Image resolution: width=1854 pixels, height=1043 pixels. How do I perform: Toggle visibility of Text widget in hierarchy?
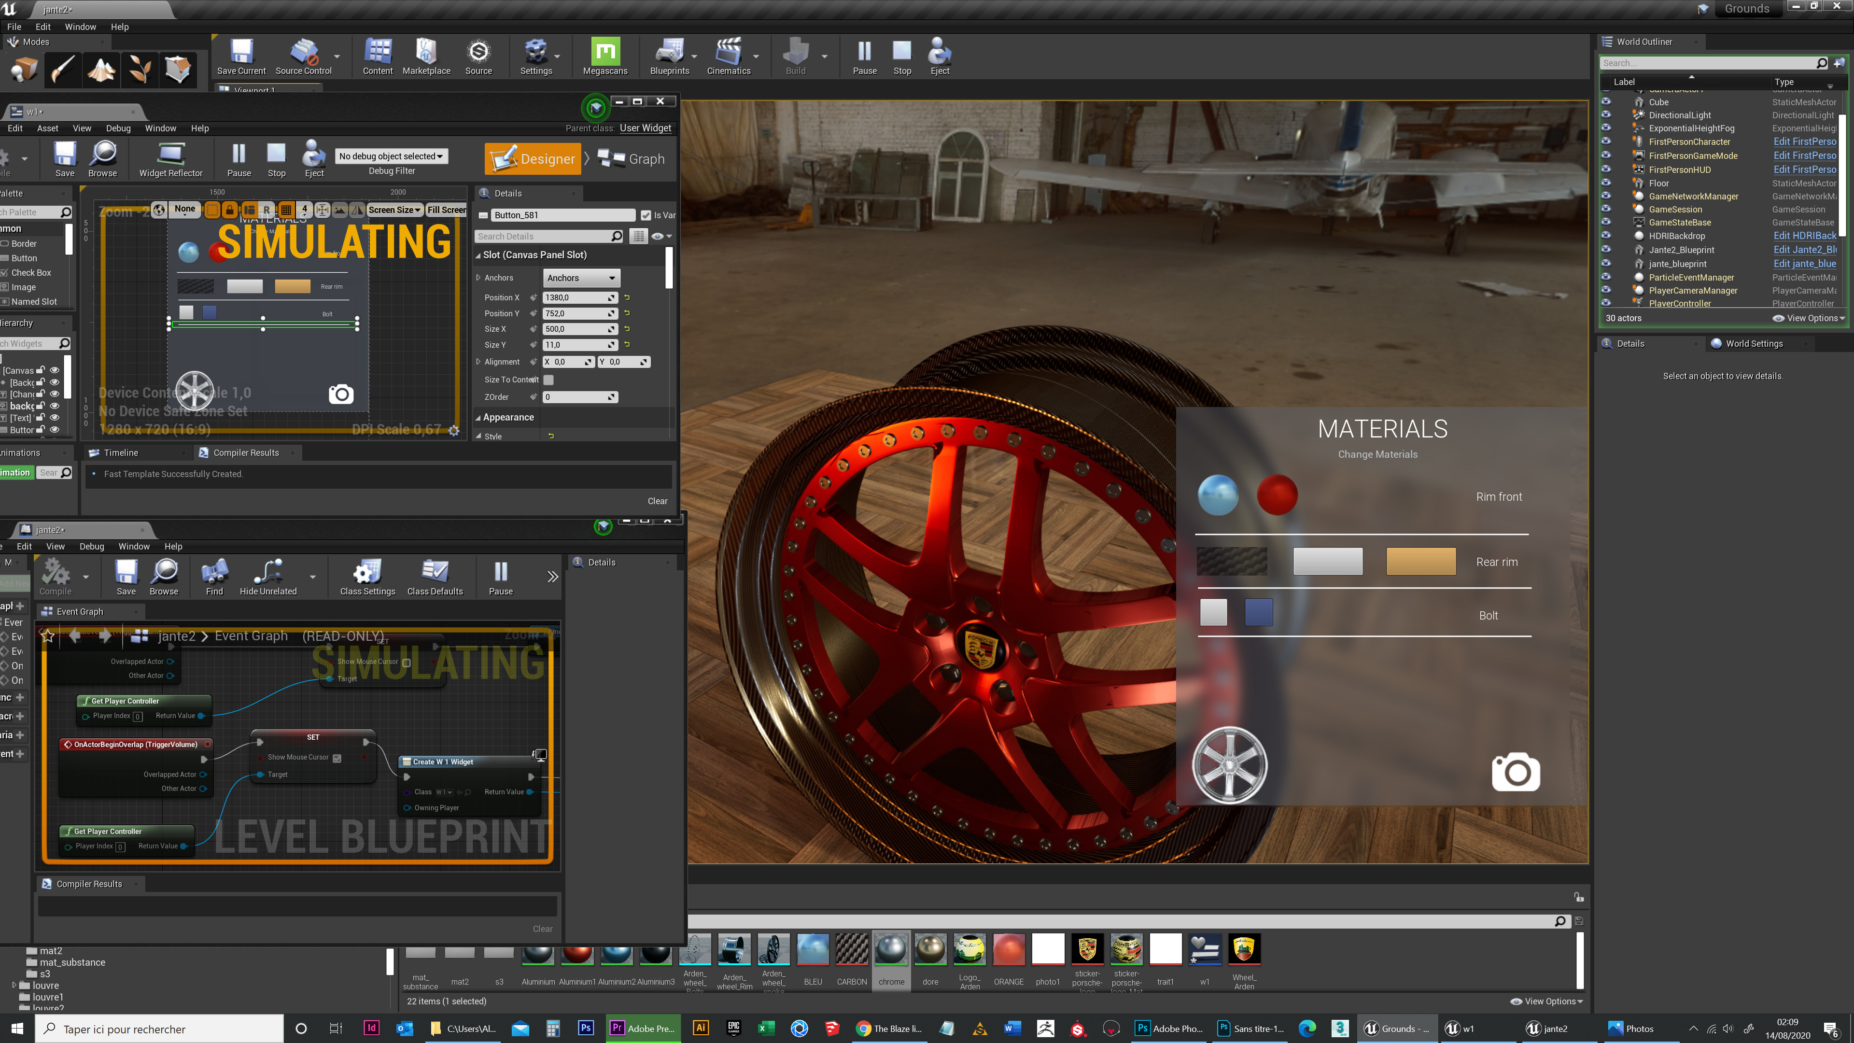pyautogui.click(x=54, y=418)
